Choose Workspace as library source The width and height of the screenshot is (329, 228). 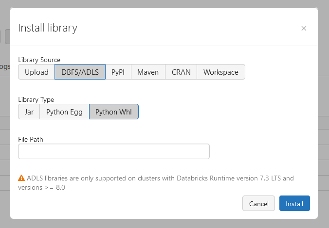220,72
